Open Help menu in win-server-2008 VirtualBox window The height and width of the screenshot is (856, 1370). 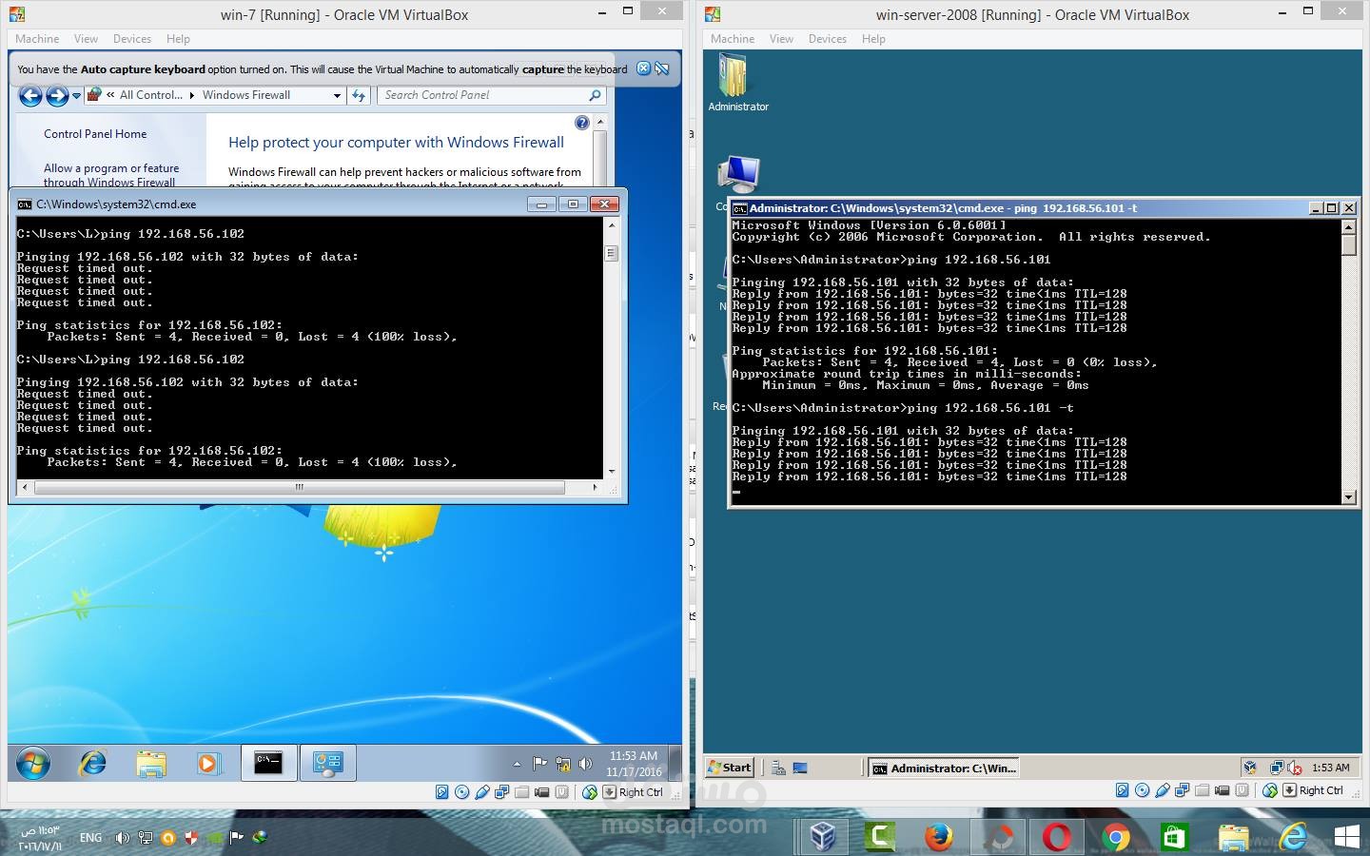[873, 39]
